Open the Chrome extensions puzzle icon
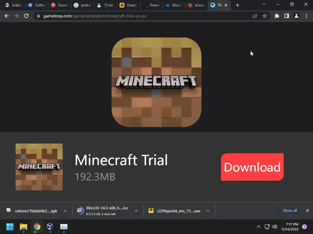The width and height of the screenshot is (313, 234). [277, 16]
